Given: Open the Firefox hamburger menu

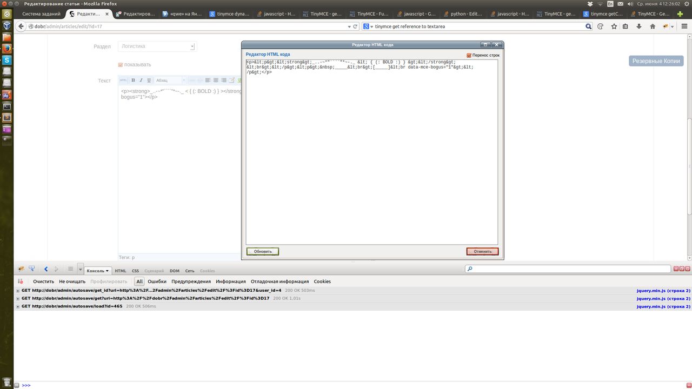Looking at the screenshot, I should (x=684, y=26).
